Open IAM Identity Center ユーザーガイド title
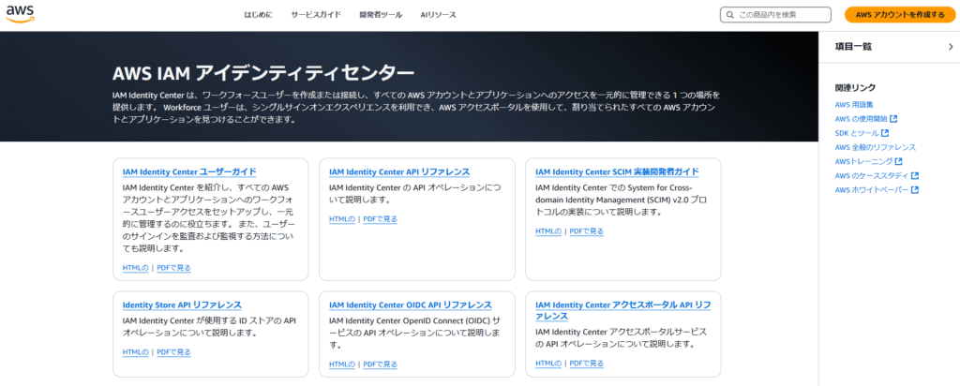The height and width of the screenshot is (386, 960). coord(189,171)
